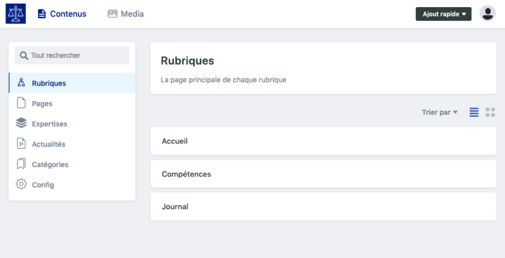Click the Expertises stacked layers icon
Image resolution: width=505 pixels, height=258 pixels.
21,123
